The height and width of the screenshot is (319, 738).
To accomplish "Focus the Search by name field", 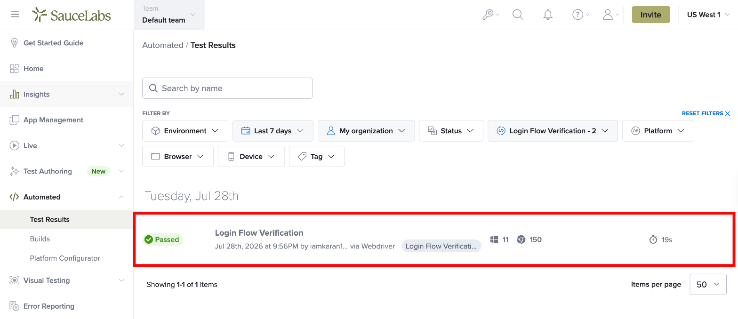I will coord(227,88).
